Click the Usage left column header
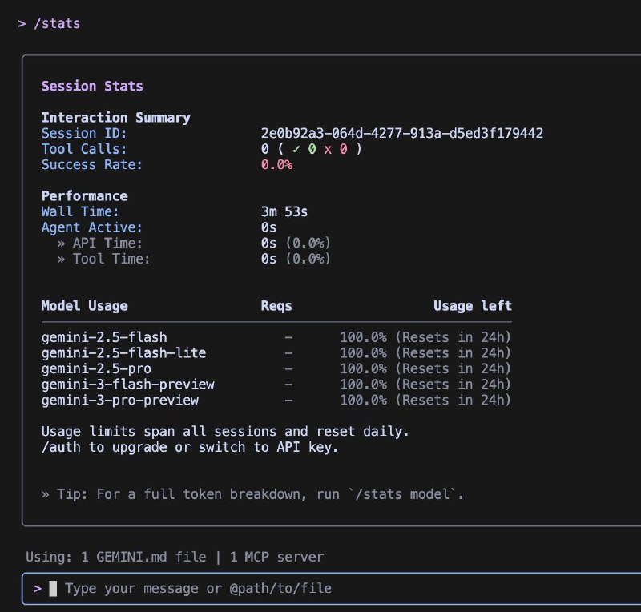This screenshot has height=612, width=641. coord(472,305)
